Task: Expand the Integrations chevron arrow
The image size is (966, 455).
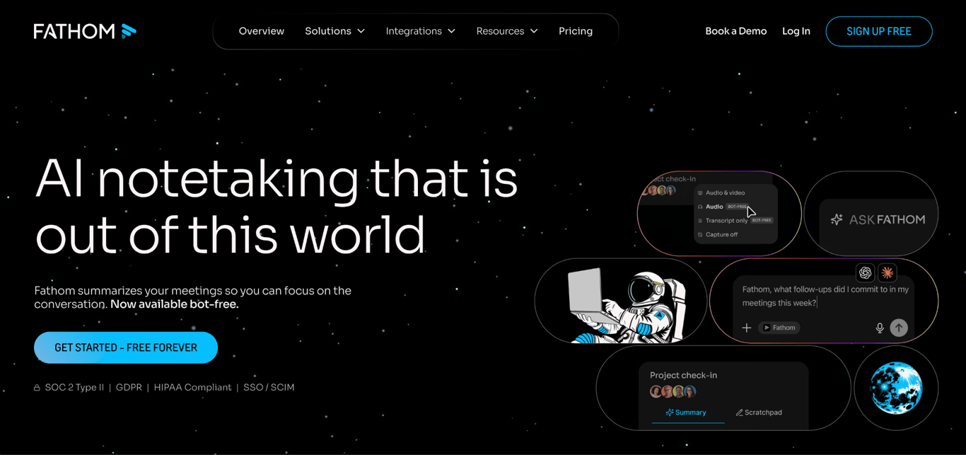Action: (451, 31)
